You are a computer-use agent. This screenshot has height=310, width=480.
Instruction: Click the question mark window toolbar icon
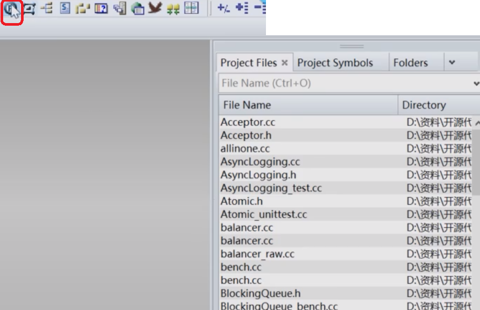(101, 8)
